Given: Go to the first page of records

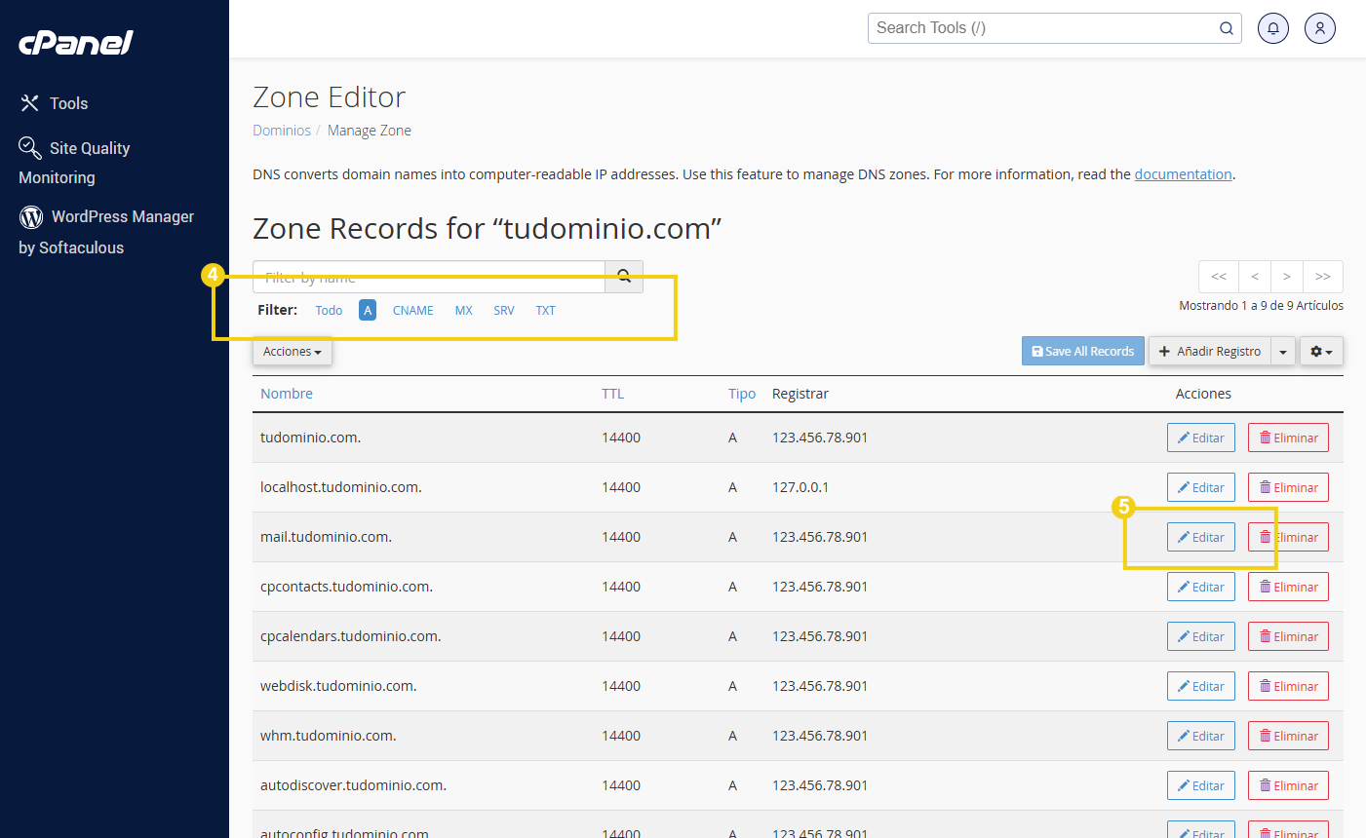Looking at the screenshot, I should click(1219, 277).
